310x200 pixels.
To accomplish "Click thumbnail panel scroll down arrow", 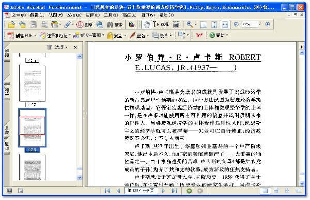I will click(x=79, y=178).
